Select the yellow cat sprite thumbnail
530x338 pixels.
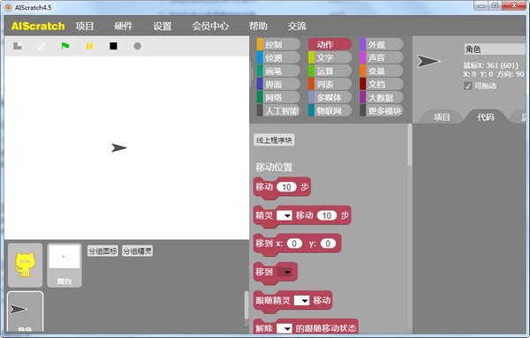point(25,265)
